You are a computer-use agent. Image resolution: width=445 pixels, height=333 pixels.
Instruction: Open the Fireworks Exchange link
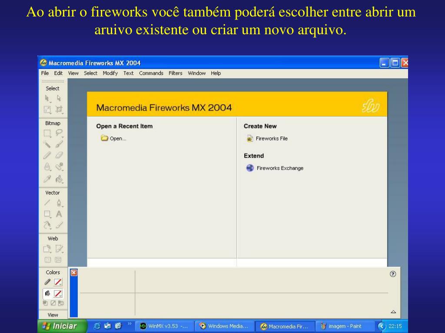[275, 168]
